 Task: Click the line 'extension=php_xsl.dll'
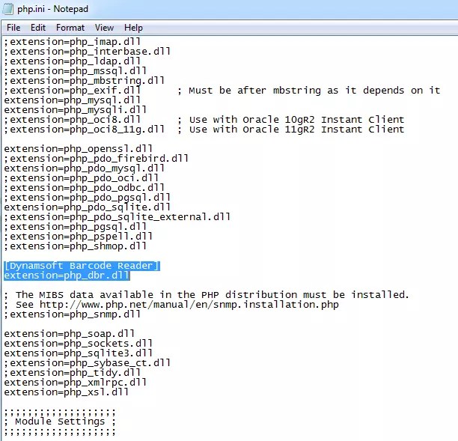pos(67,392)
